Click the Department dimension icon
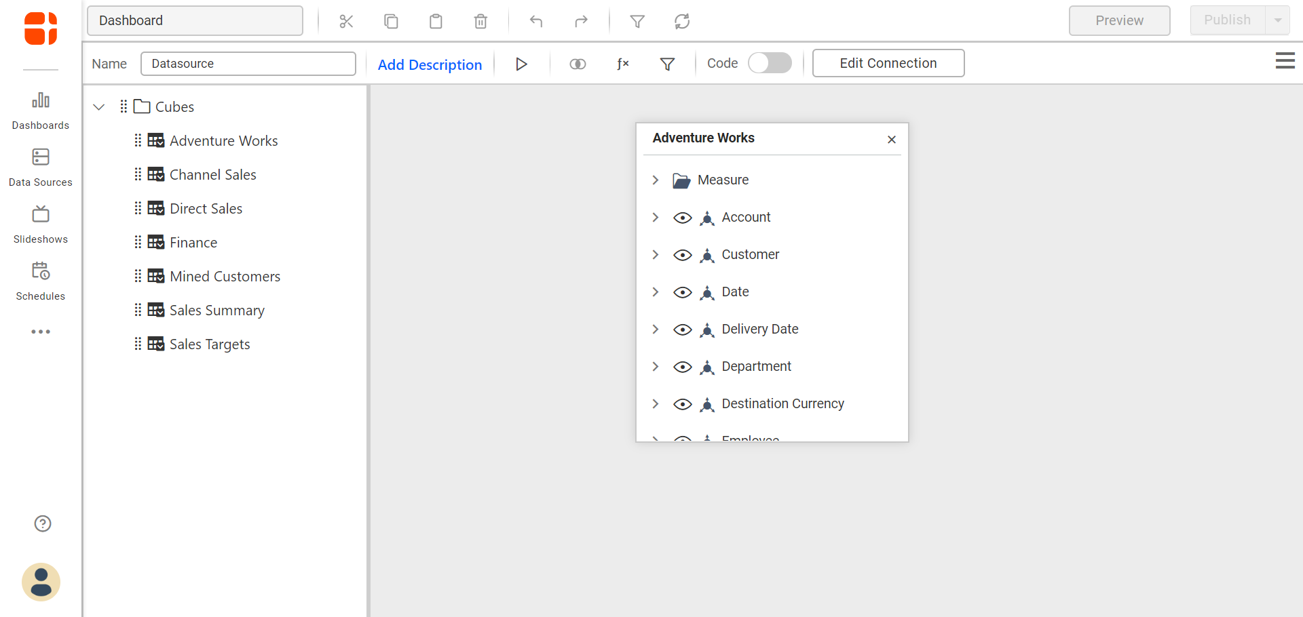Viewport: 1303px width, 617px height. pos(707,367)
